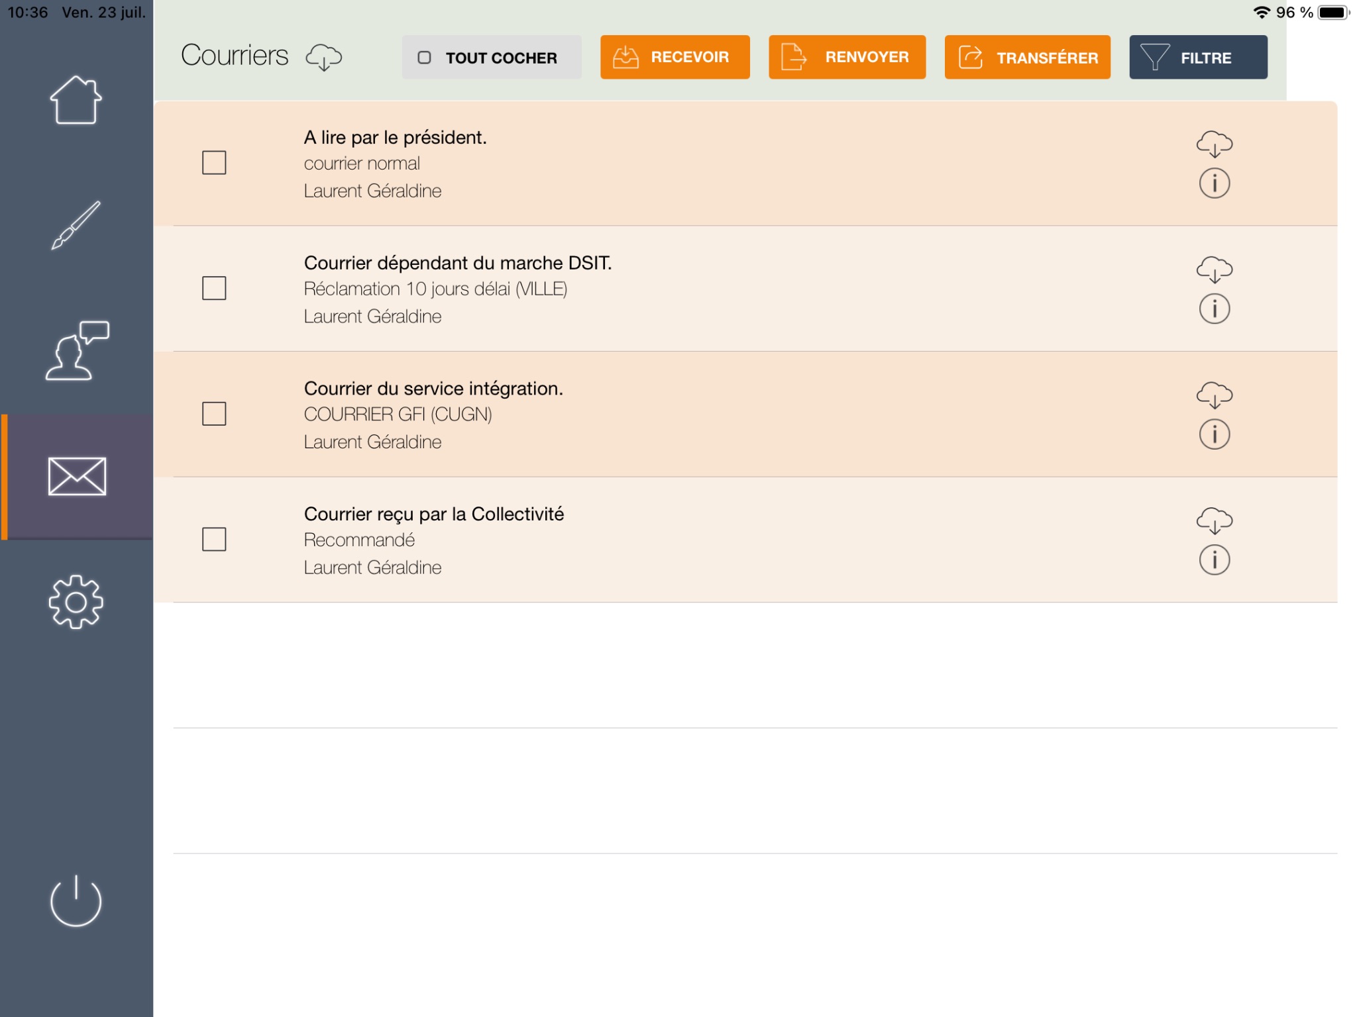Download 'Courrier reçu par la Collectivité' item

pos(1214,520)
